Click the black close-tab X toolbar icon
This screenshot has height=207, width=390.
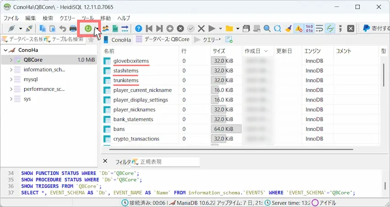click(351, 28)
